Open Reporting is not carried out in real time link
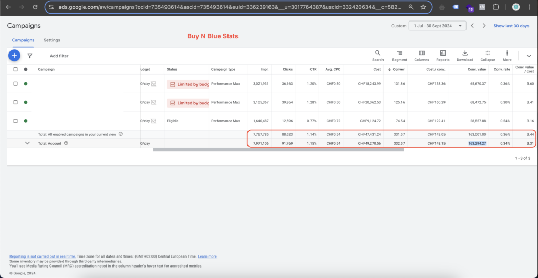The width and height of the screenshot is (538, 278). (43, 256)
